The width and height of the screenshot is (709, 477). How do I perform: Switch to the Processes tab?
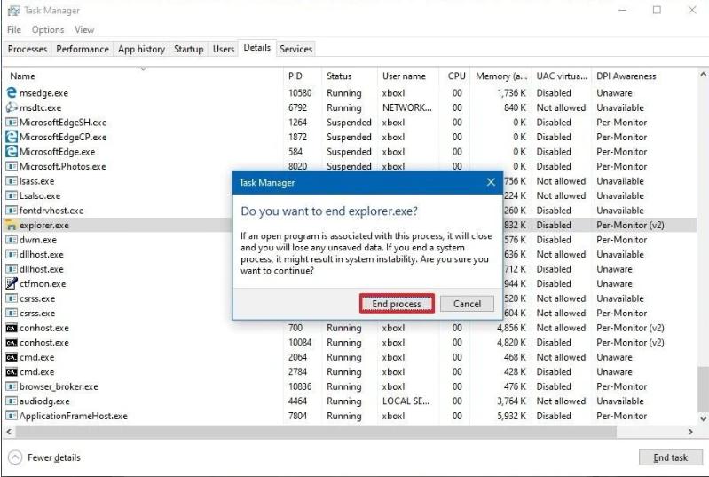(28, 49)
